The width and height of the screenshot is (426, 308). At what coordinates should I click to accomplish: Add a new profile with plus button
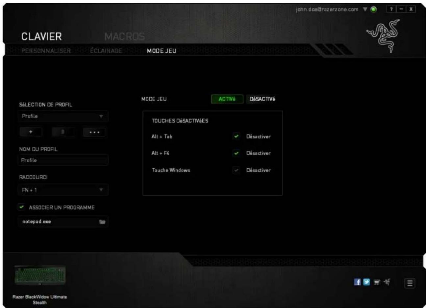pyautogui.click(x=31, y=132)
